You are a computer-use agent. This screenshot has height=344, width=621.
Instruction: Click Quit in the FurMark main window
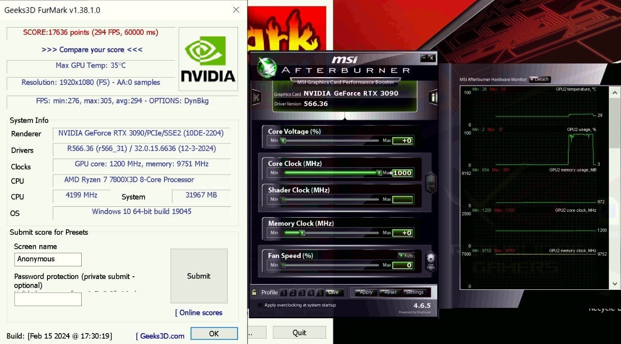coord(299,333)
